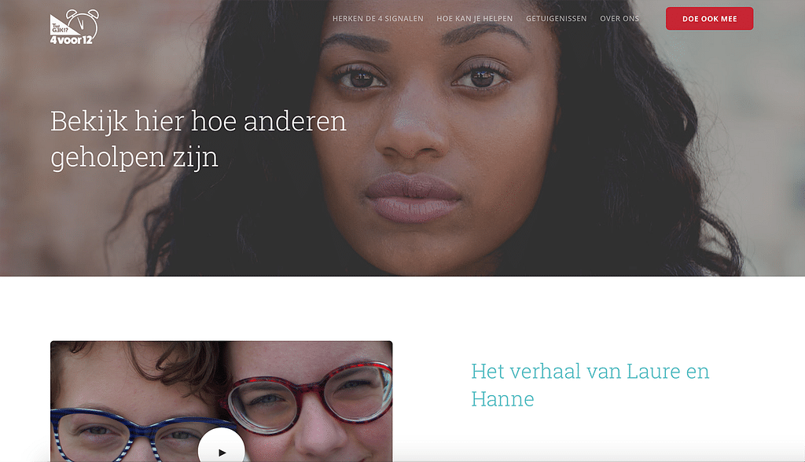Click the word Hanne in teal heading

click(x=502, y=399)
